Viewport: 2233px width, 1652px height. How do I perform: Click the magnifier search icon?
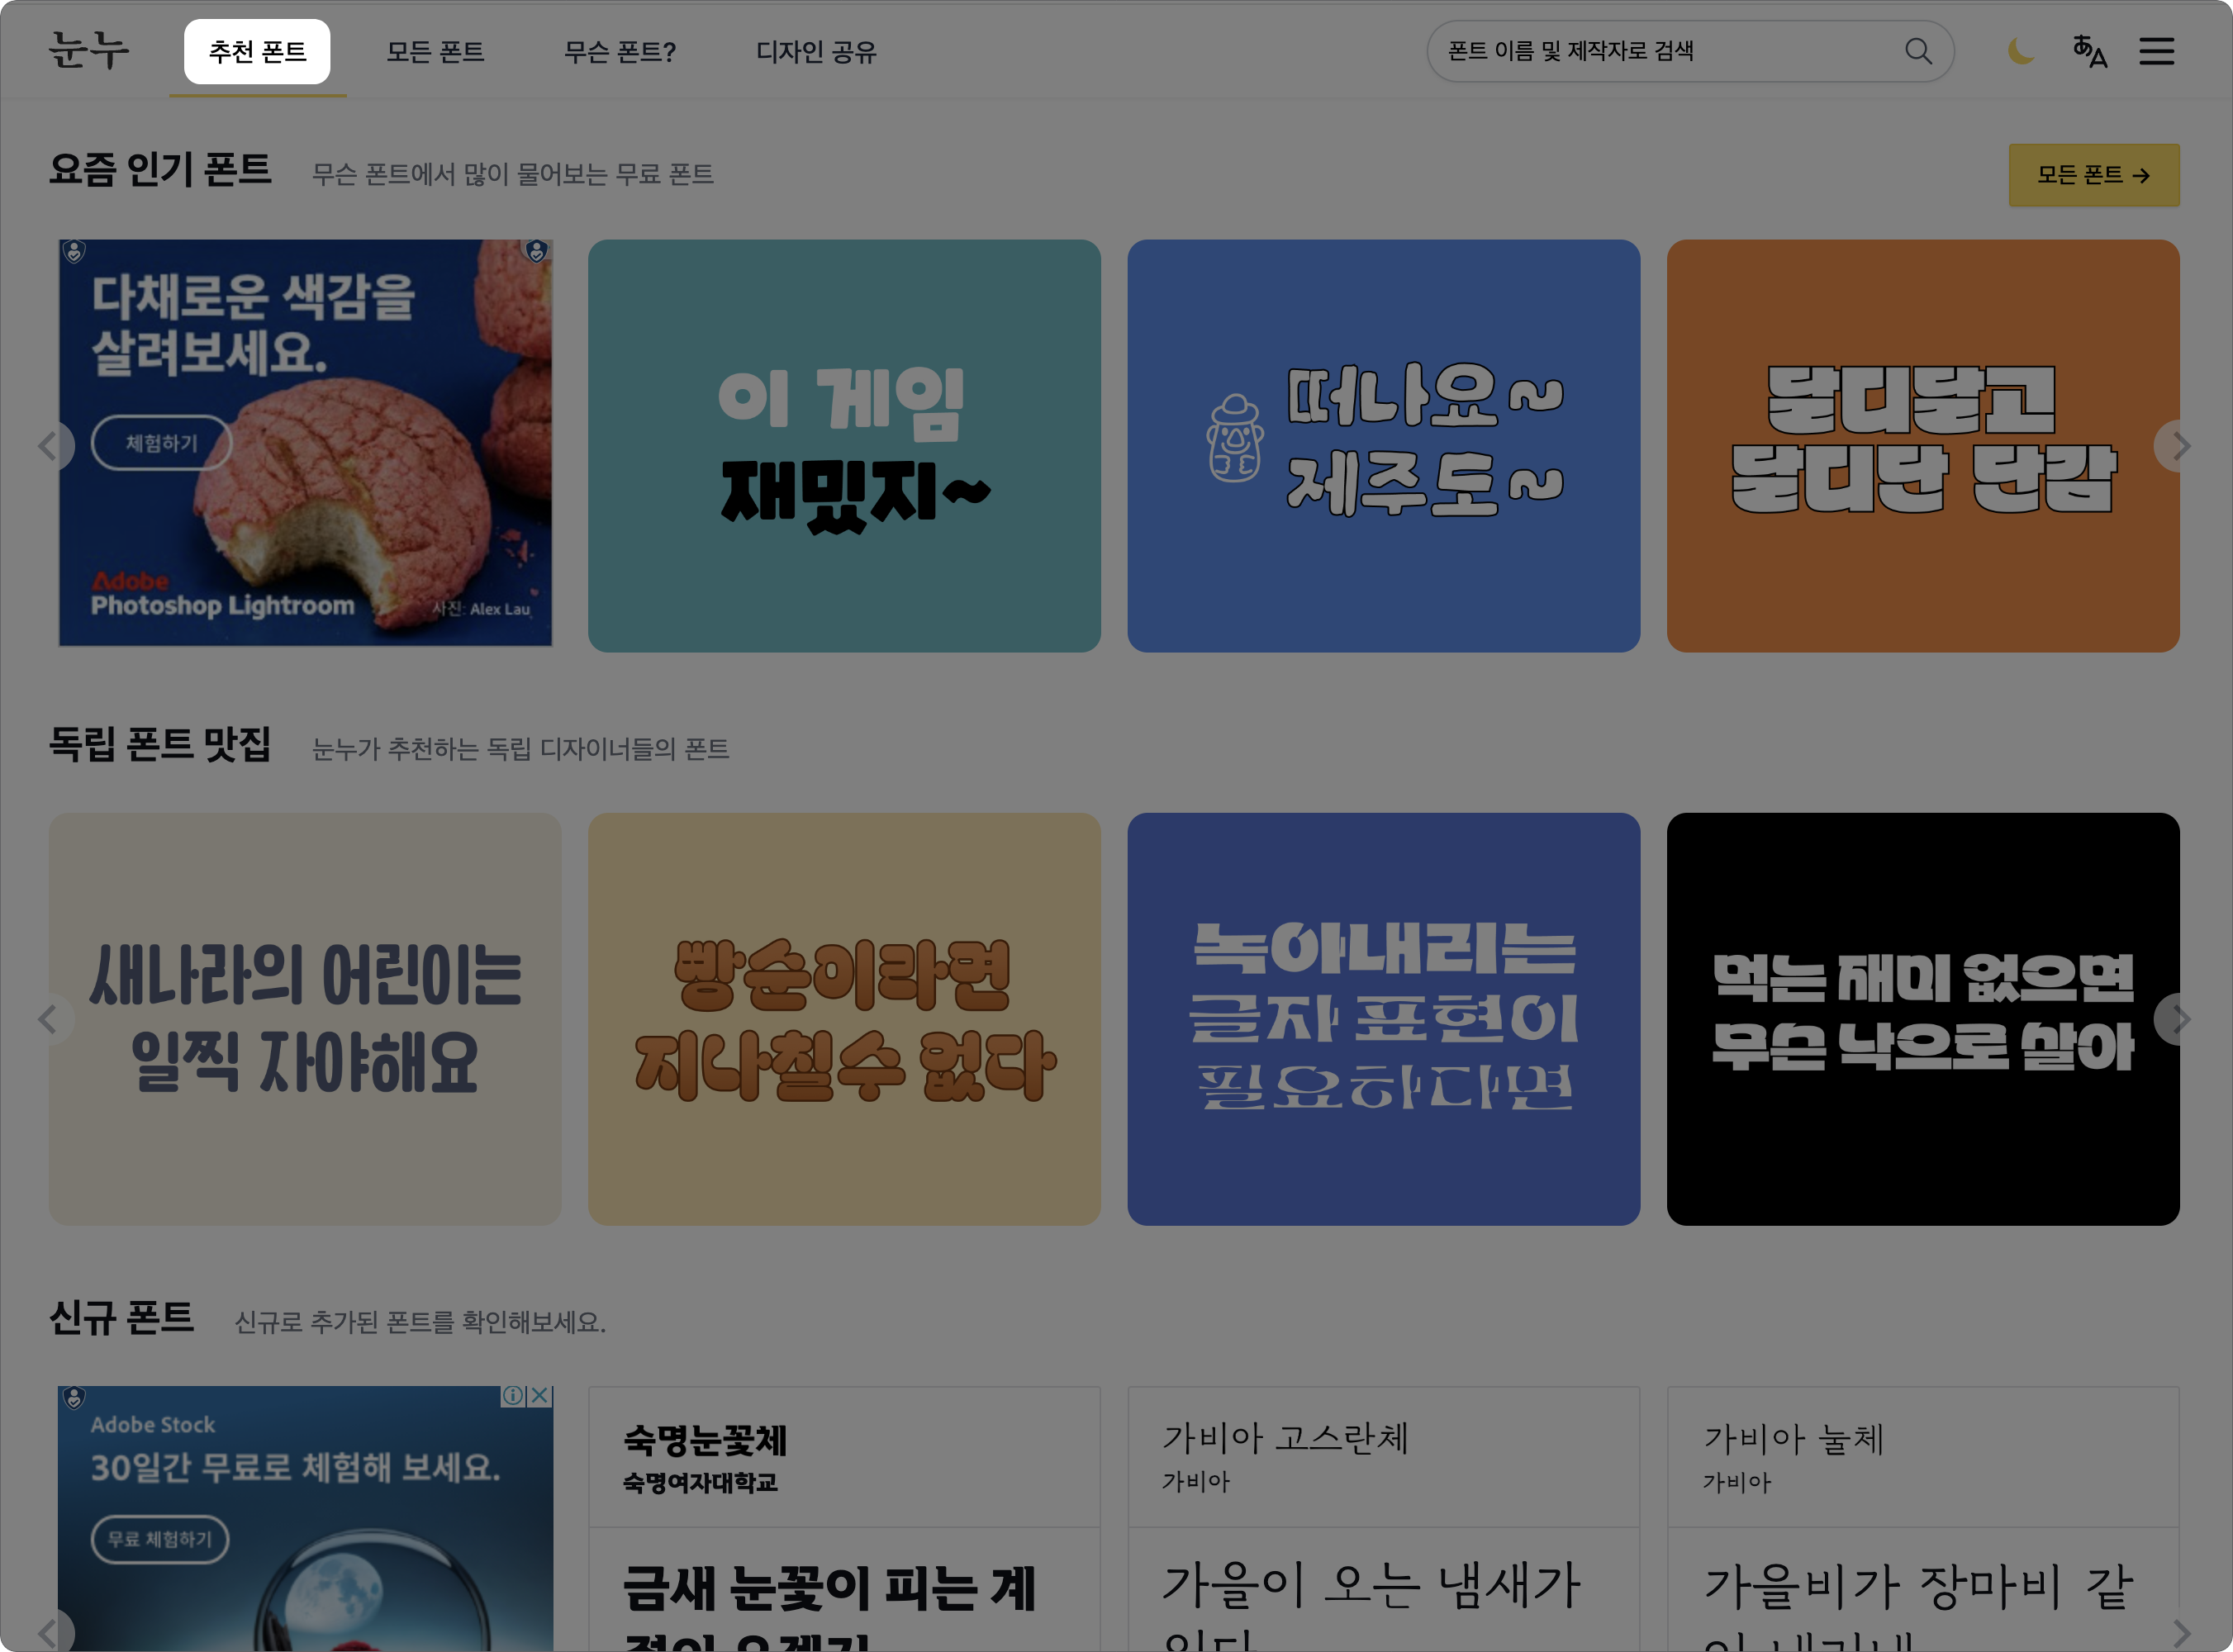(x=1917, y=51)
